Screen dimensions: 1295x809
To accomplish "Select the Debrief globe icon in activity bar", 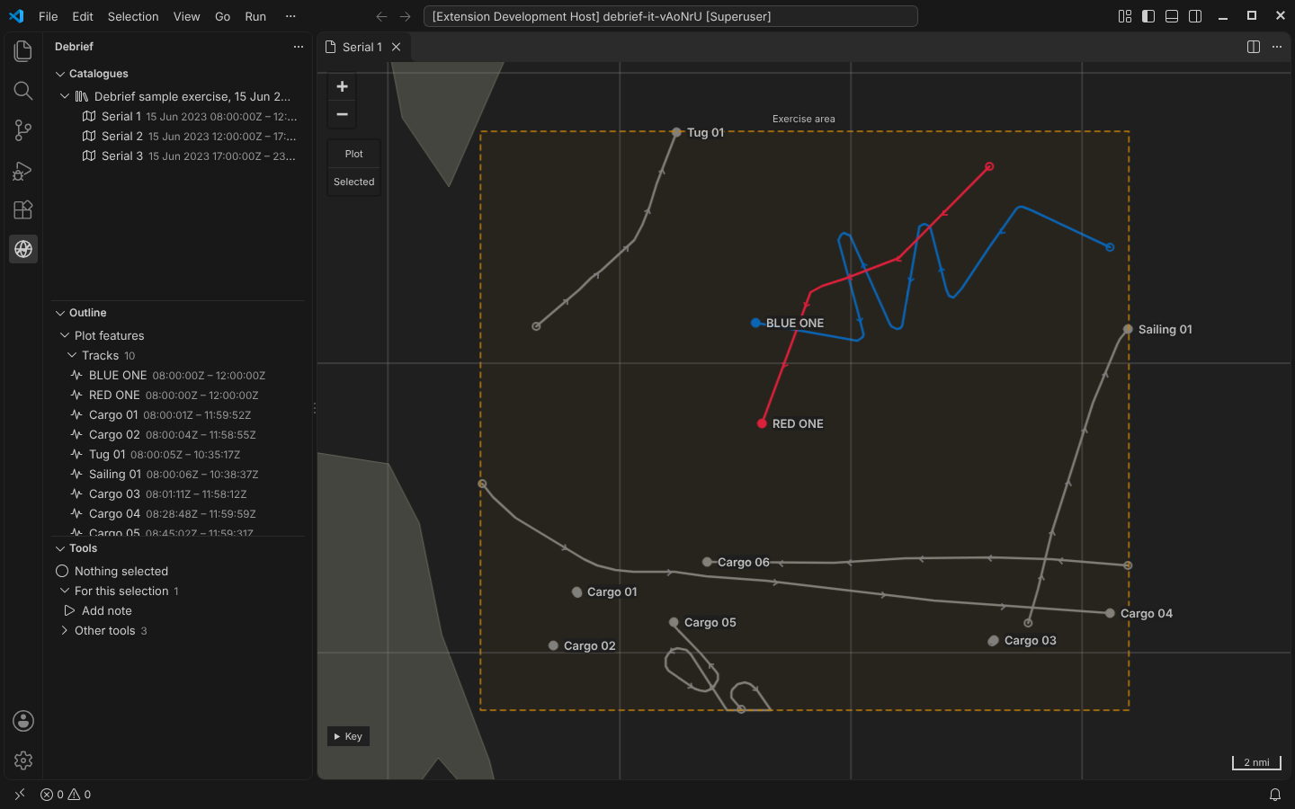I will coord(23,249).
